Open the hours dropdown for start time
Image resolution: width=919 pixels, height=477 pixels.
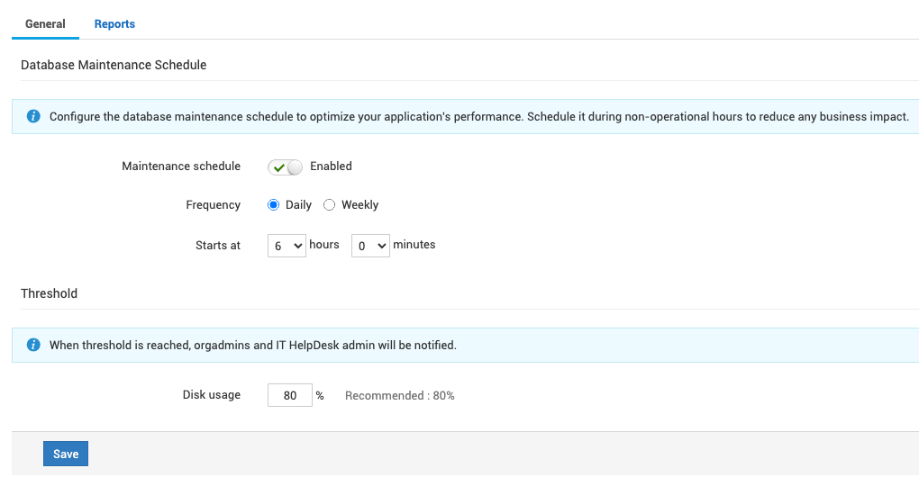[x=287, y=245]
